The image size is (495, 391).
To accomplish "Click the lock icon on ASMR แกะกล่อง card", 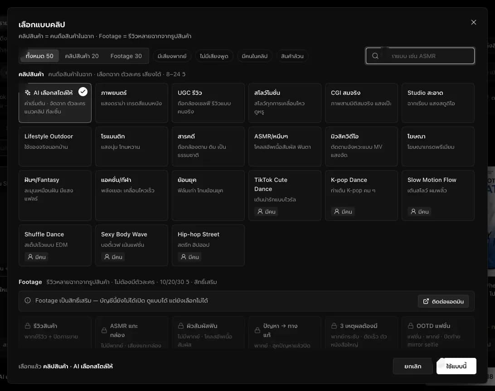I will point(104,330).
